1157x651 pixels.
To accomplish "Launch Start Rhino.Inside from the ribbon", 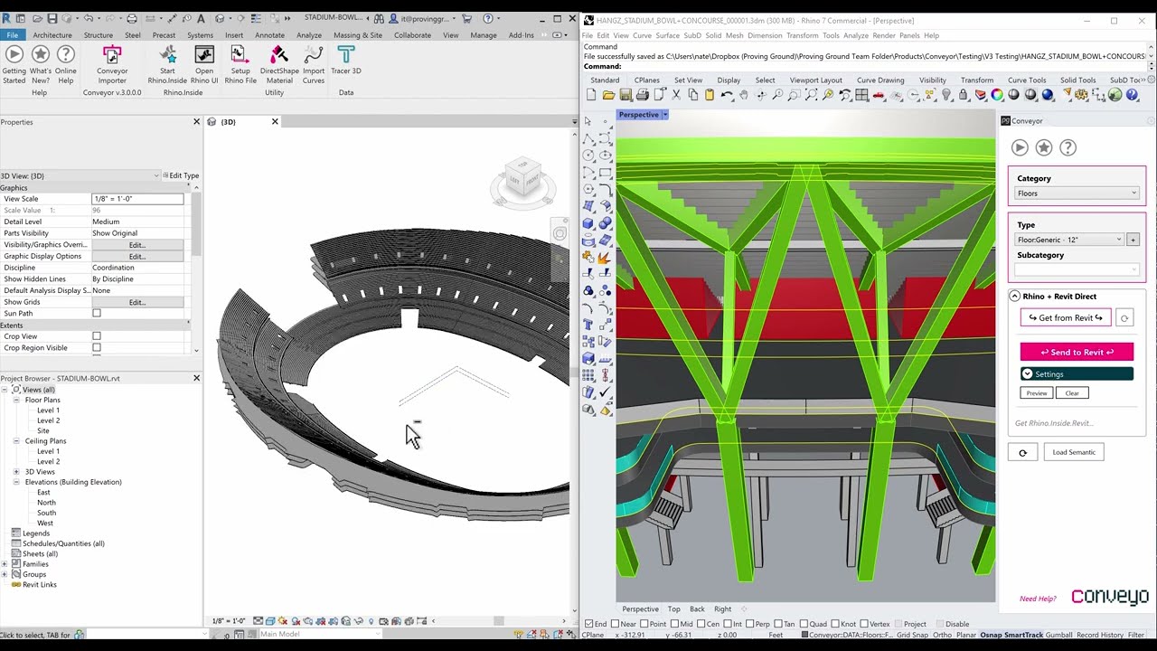I will (x=166, y=65).
